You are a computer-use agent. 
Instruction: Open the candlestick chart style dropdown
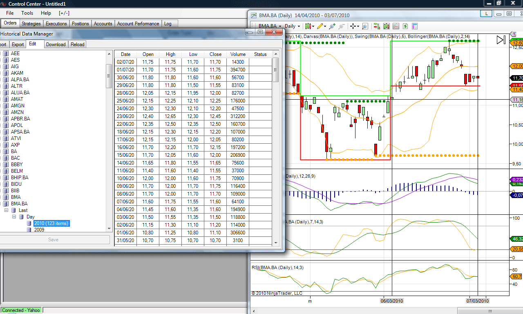(x=309, y=26)
